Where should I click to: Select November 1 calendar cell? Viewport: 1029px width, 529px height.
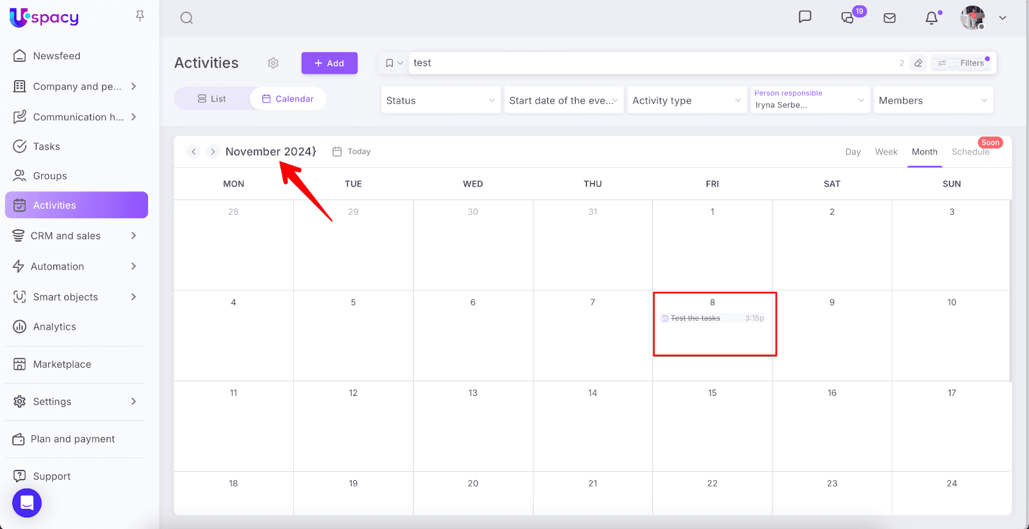(x=713, y=245)
